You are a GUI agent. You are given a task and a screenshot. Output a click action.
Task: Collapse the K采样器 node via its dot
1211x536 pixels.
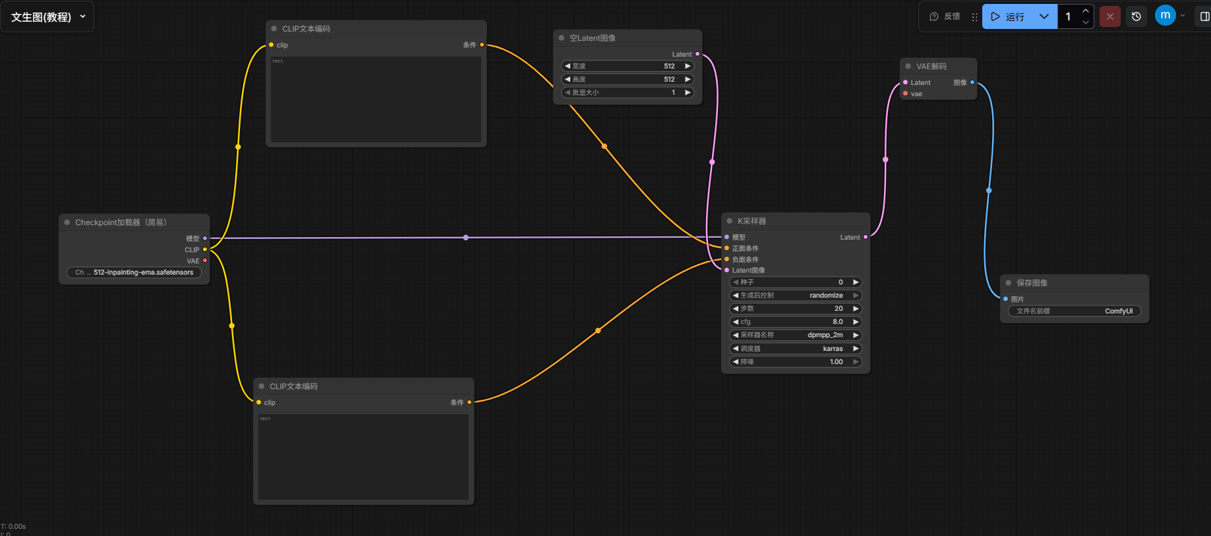[x=729, y=221]
